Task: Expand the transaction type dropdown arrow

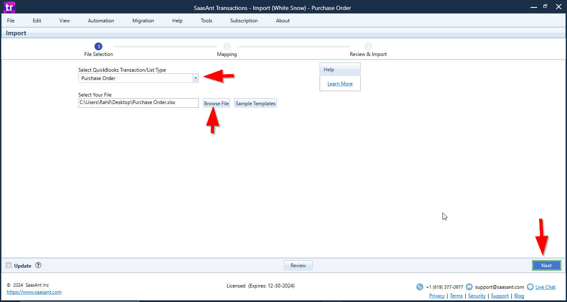Action: 196,78
